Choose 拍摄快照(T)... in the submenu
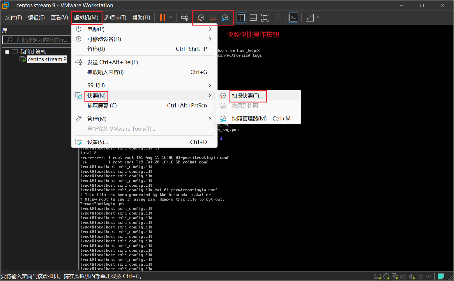The image size is (454, 281). pos(259,96)
